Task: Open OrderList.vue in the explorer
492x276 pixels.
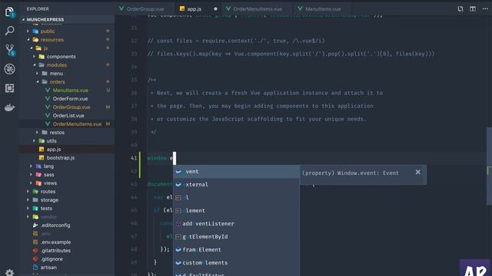Action: (67, 116)
